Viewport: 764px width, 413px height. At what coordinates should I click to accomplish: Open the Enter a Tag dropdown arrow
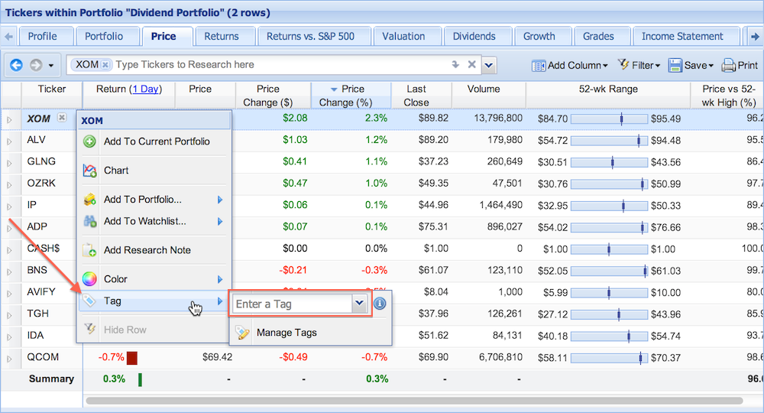[360, 304]
